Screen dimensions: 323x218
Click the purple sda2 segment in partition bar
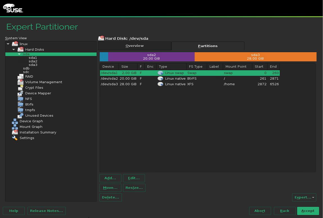tap(152, 57)
